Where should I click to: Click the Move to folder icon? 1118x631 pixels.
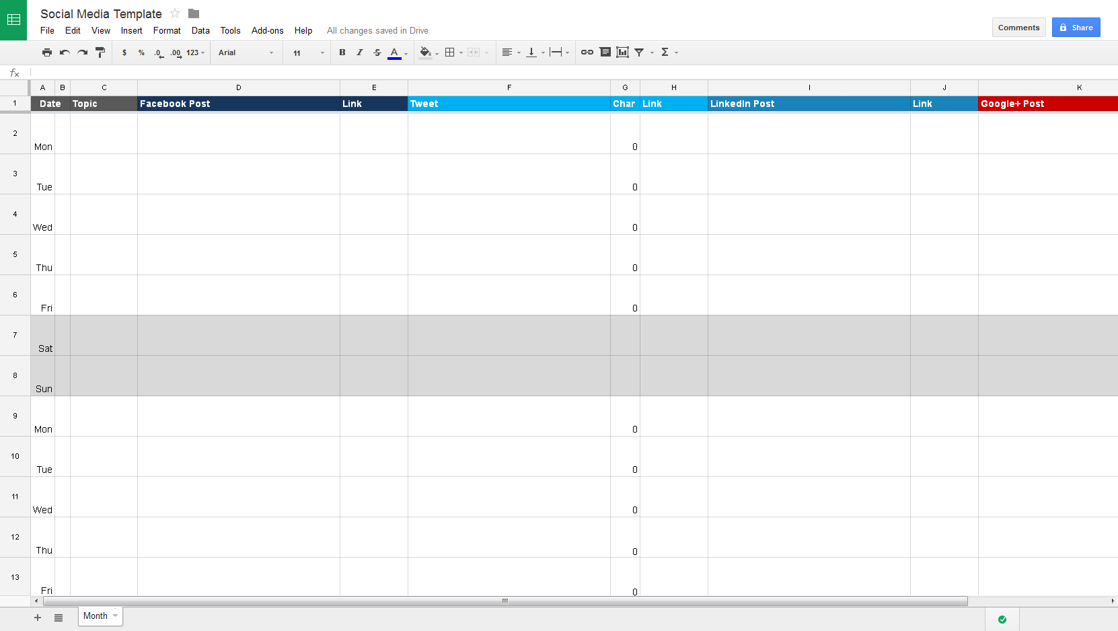click(194, 13)
